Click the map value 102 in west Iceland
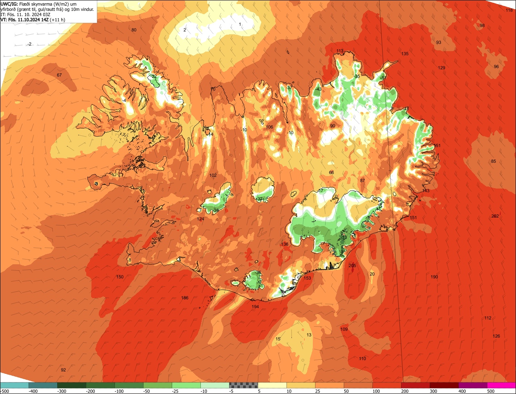This screenshot has width=516, height=394. tap(213, 175)
